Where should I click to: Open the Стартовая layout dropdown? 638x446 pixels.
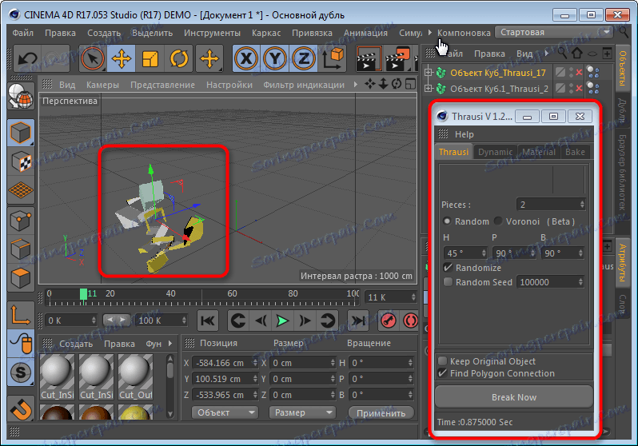click(x=554, y=32)
